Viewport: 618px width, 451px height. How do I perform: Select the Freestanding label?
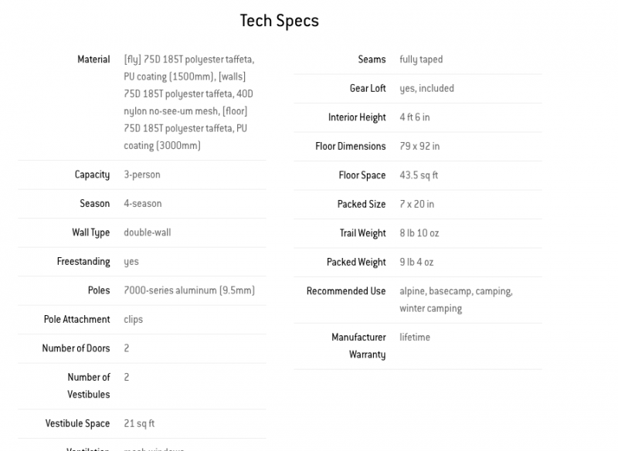click(83, 262)
